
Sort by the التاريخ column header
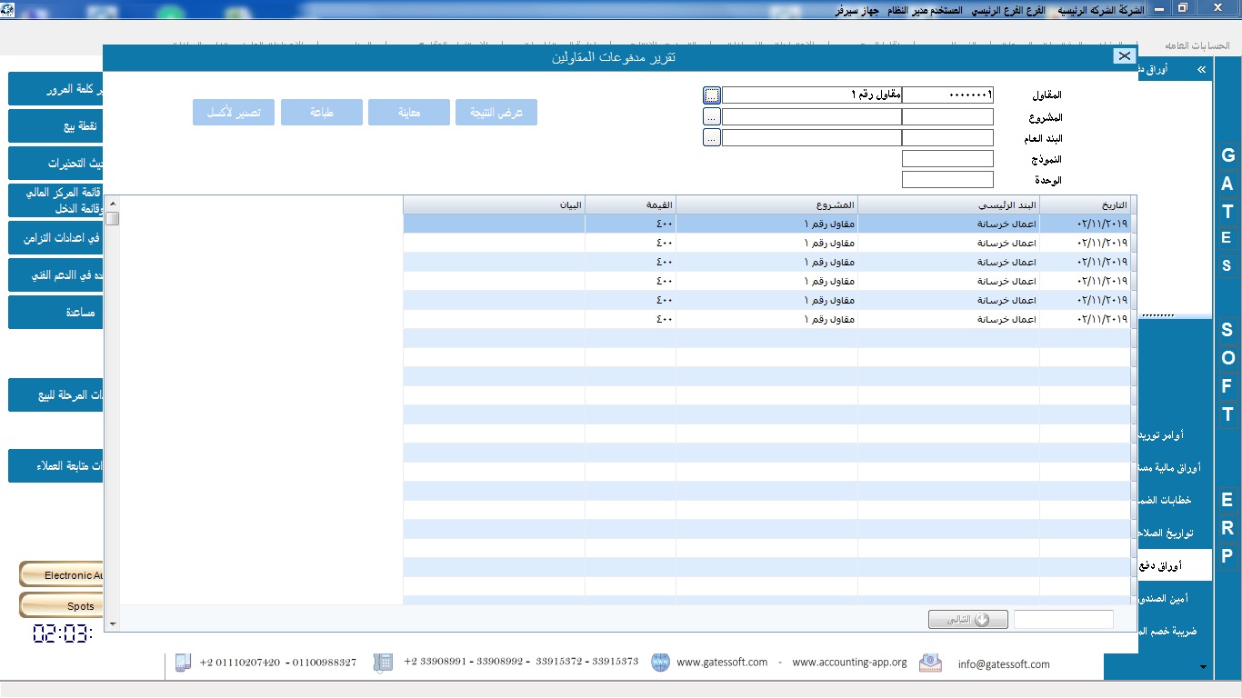1085,204
